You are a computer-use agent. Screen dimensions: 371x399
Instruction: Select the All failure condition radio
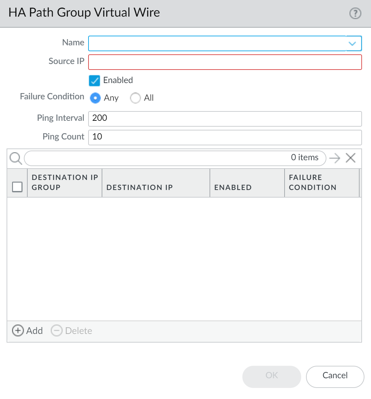[x=135, y=98]
